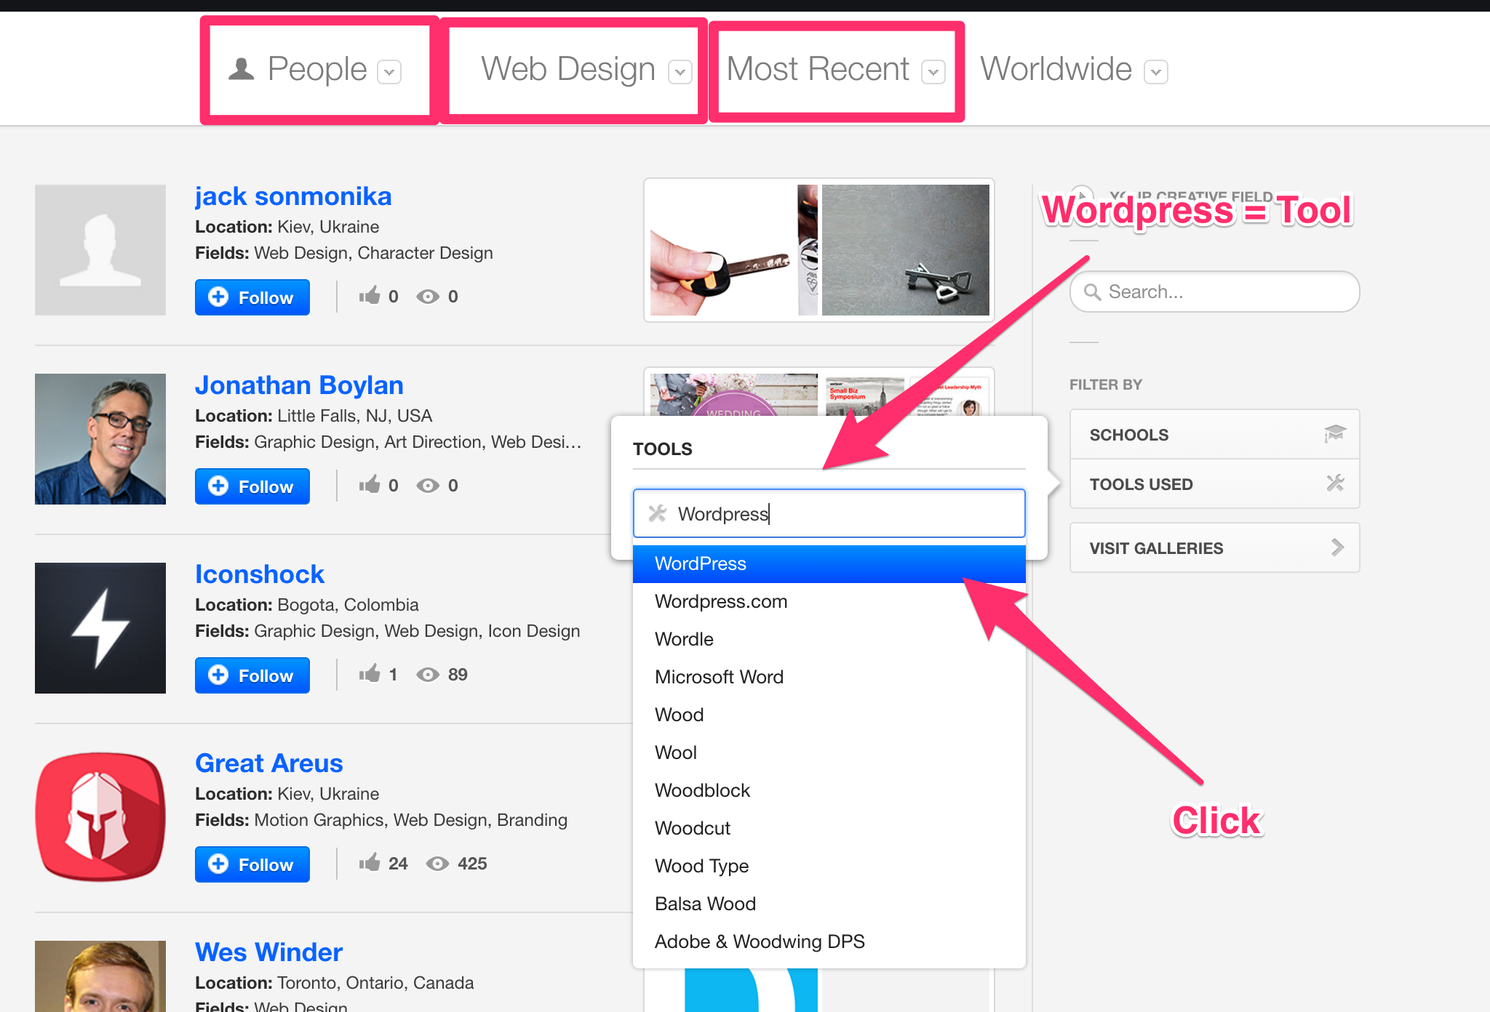
Task: Click Great Areus's spartan helmet avatar
Action: pyautogui.click(x=100, y=817)
